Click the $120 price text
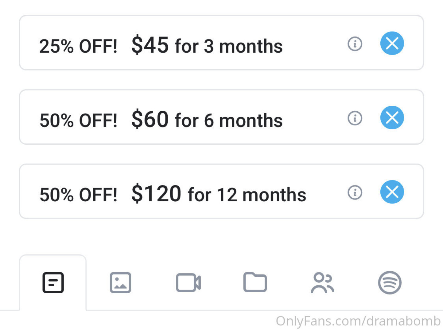 [x=156, y=194]
